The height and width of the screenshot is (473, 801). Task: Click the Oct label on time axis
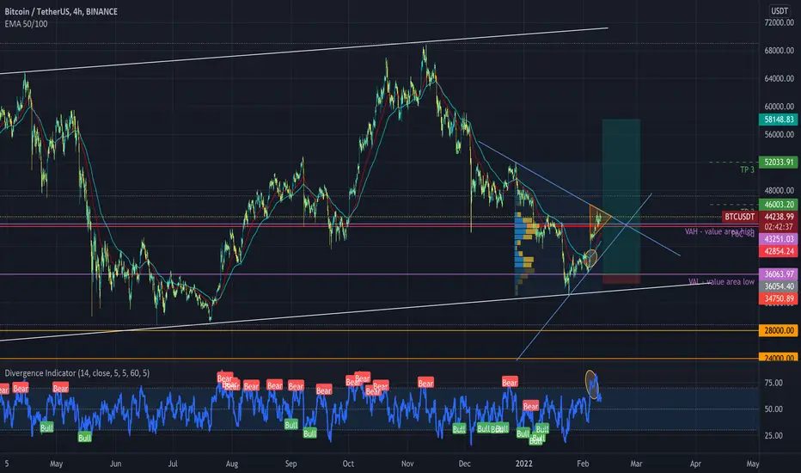[x=348, y=464]
